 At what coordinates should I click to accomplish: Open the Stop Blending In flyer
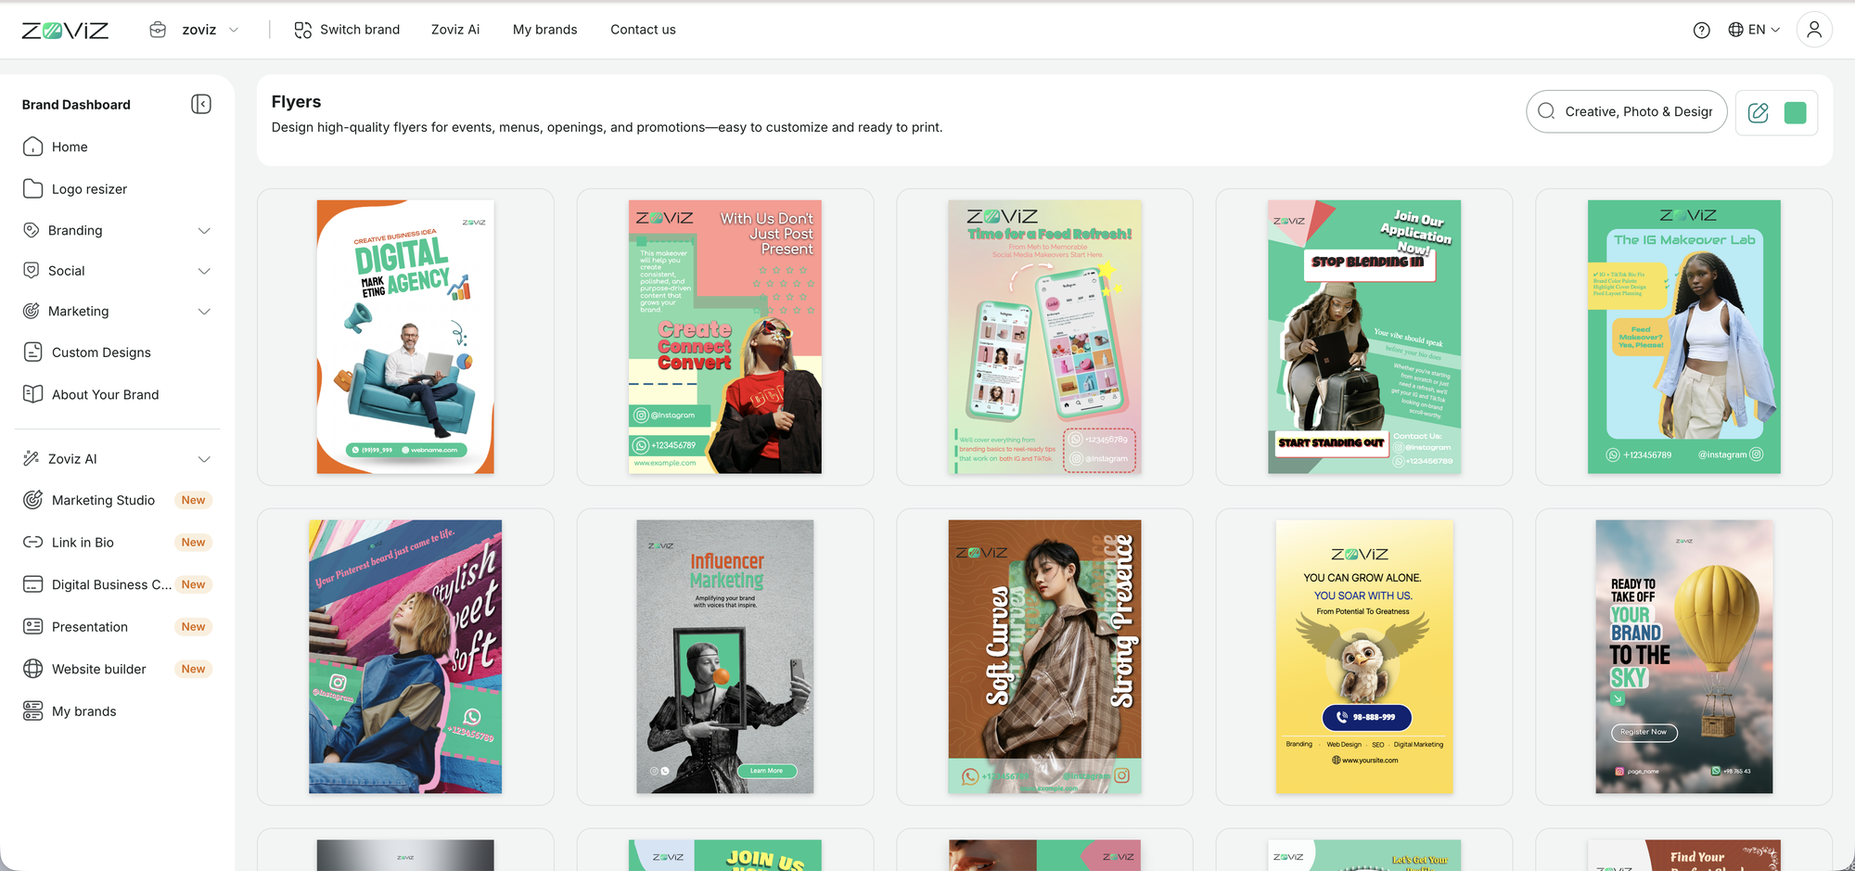point(1364,337)
